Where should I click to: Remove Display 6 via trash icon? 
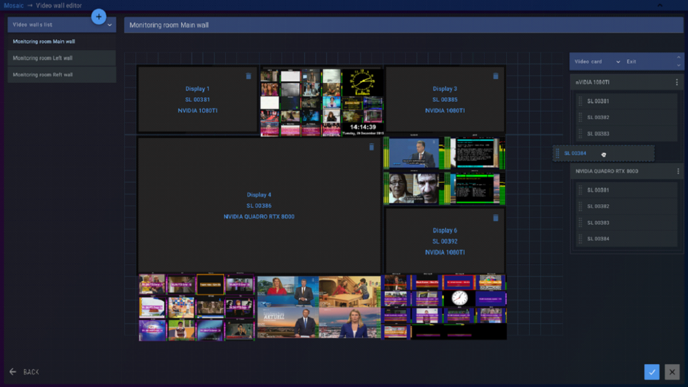495,218
